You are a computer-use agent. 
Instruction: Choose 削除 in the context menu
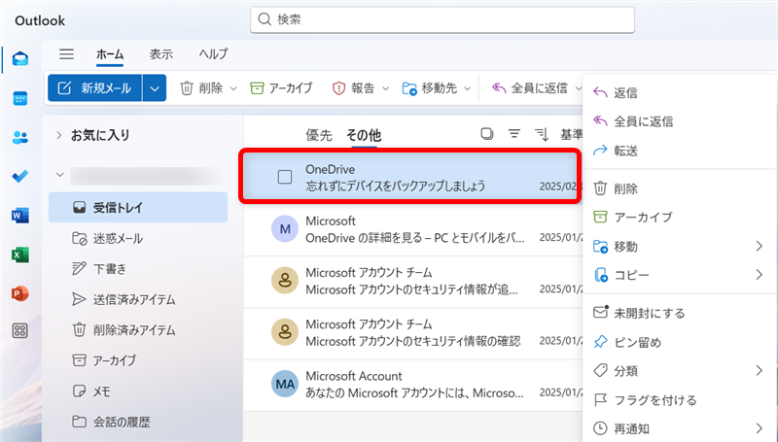(679, 188)
